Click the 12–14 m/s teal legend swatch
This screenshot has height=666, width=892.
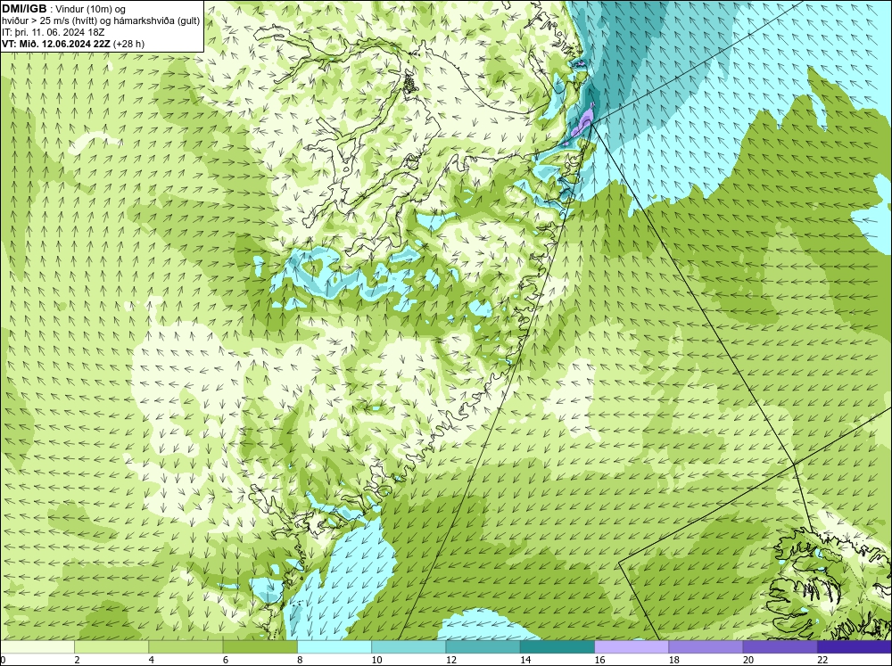483,646
